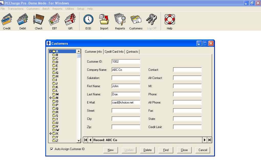Select folder S in customer tree
This screenshot has height=160, width=261.
tap(55, 116)
